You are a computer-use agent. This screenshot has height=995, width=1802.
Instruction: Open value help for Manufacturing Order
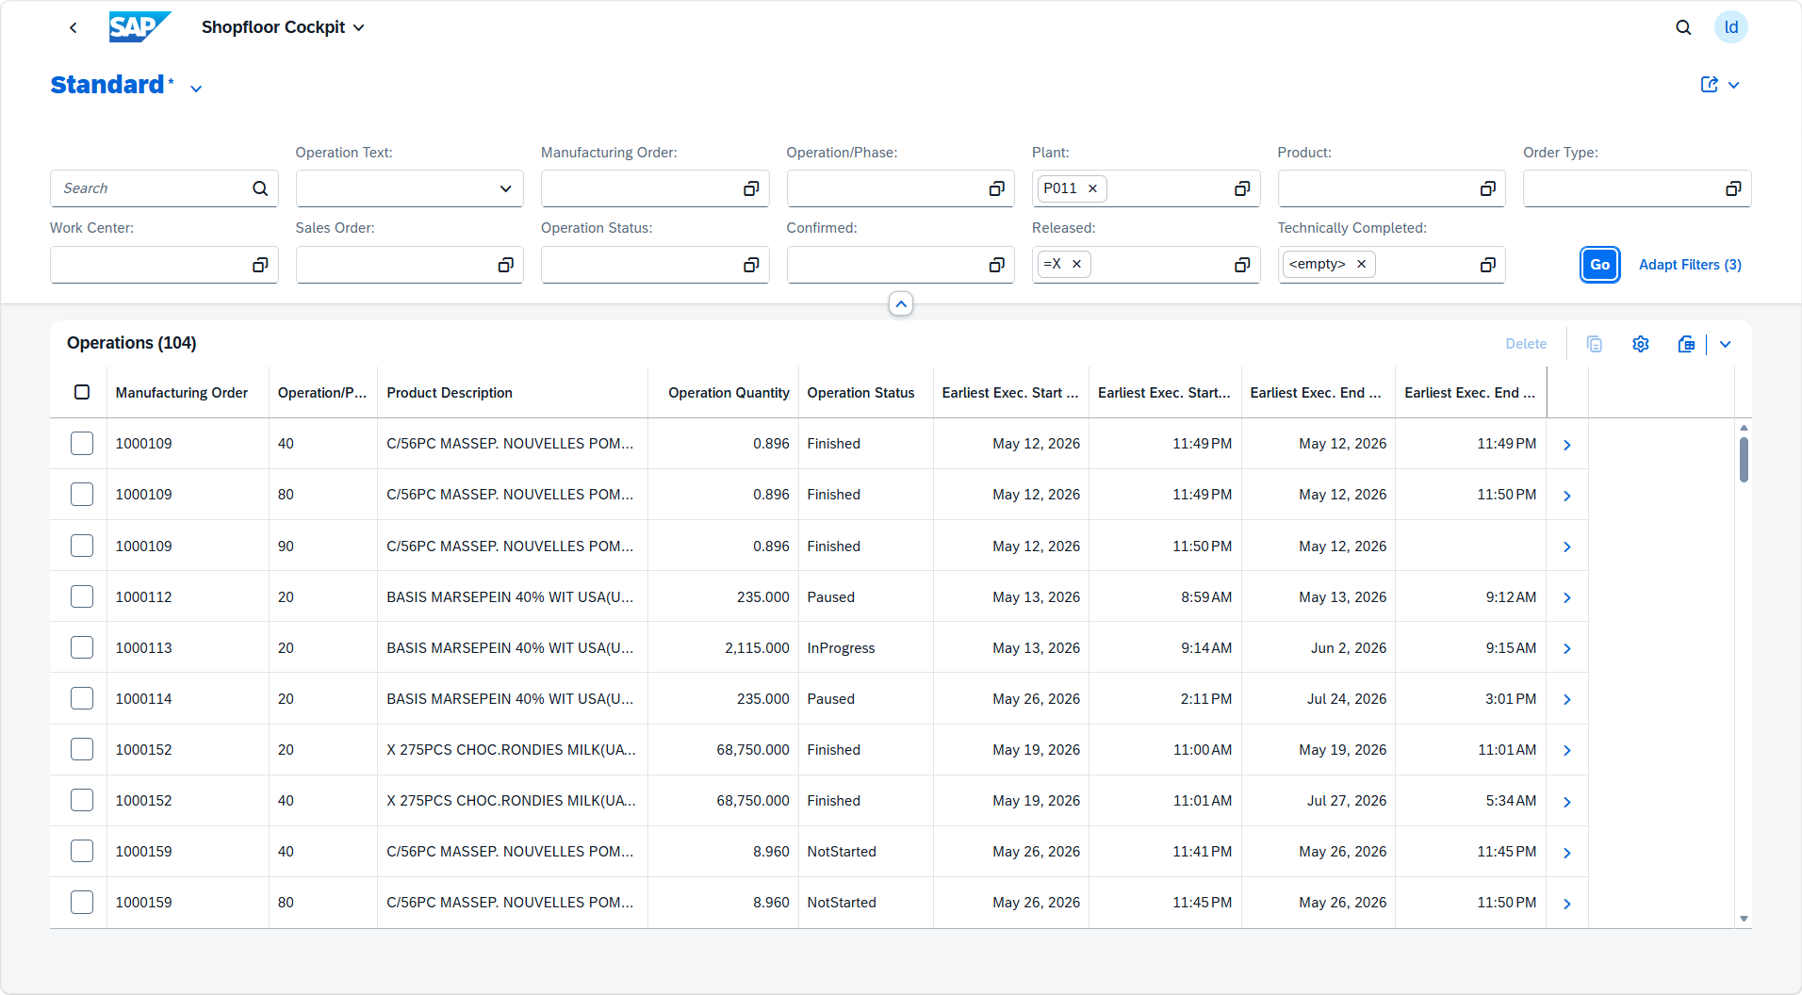[x=751, y=188]
